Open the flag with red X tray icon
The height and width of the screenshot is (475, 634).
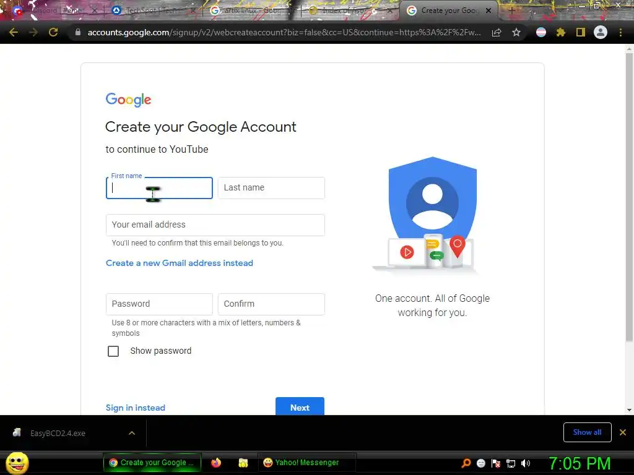point(496,463)
